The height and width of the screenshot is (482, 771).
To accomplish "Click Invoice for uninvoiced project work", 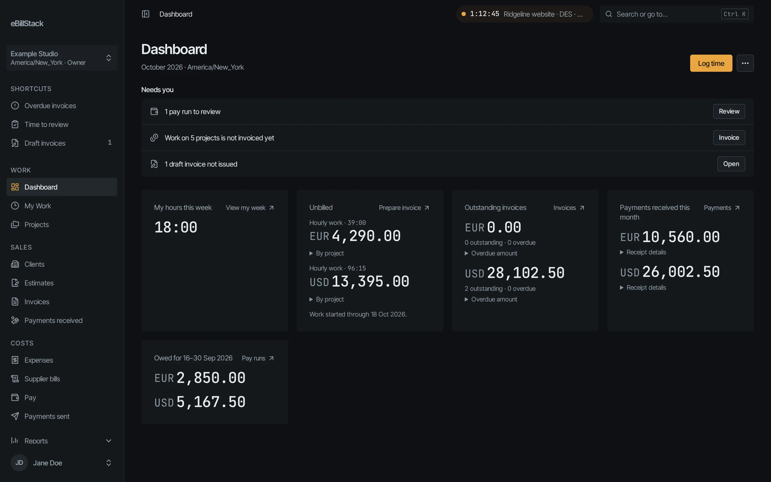I will pyautogui.click(x=729, y=137).
